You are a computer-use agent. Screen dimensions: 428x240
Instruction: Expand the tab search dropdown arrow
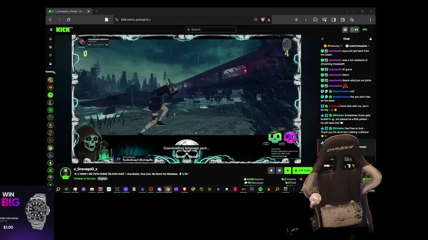[x=347, y=11]
